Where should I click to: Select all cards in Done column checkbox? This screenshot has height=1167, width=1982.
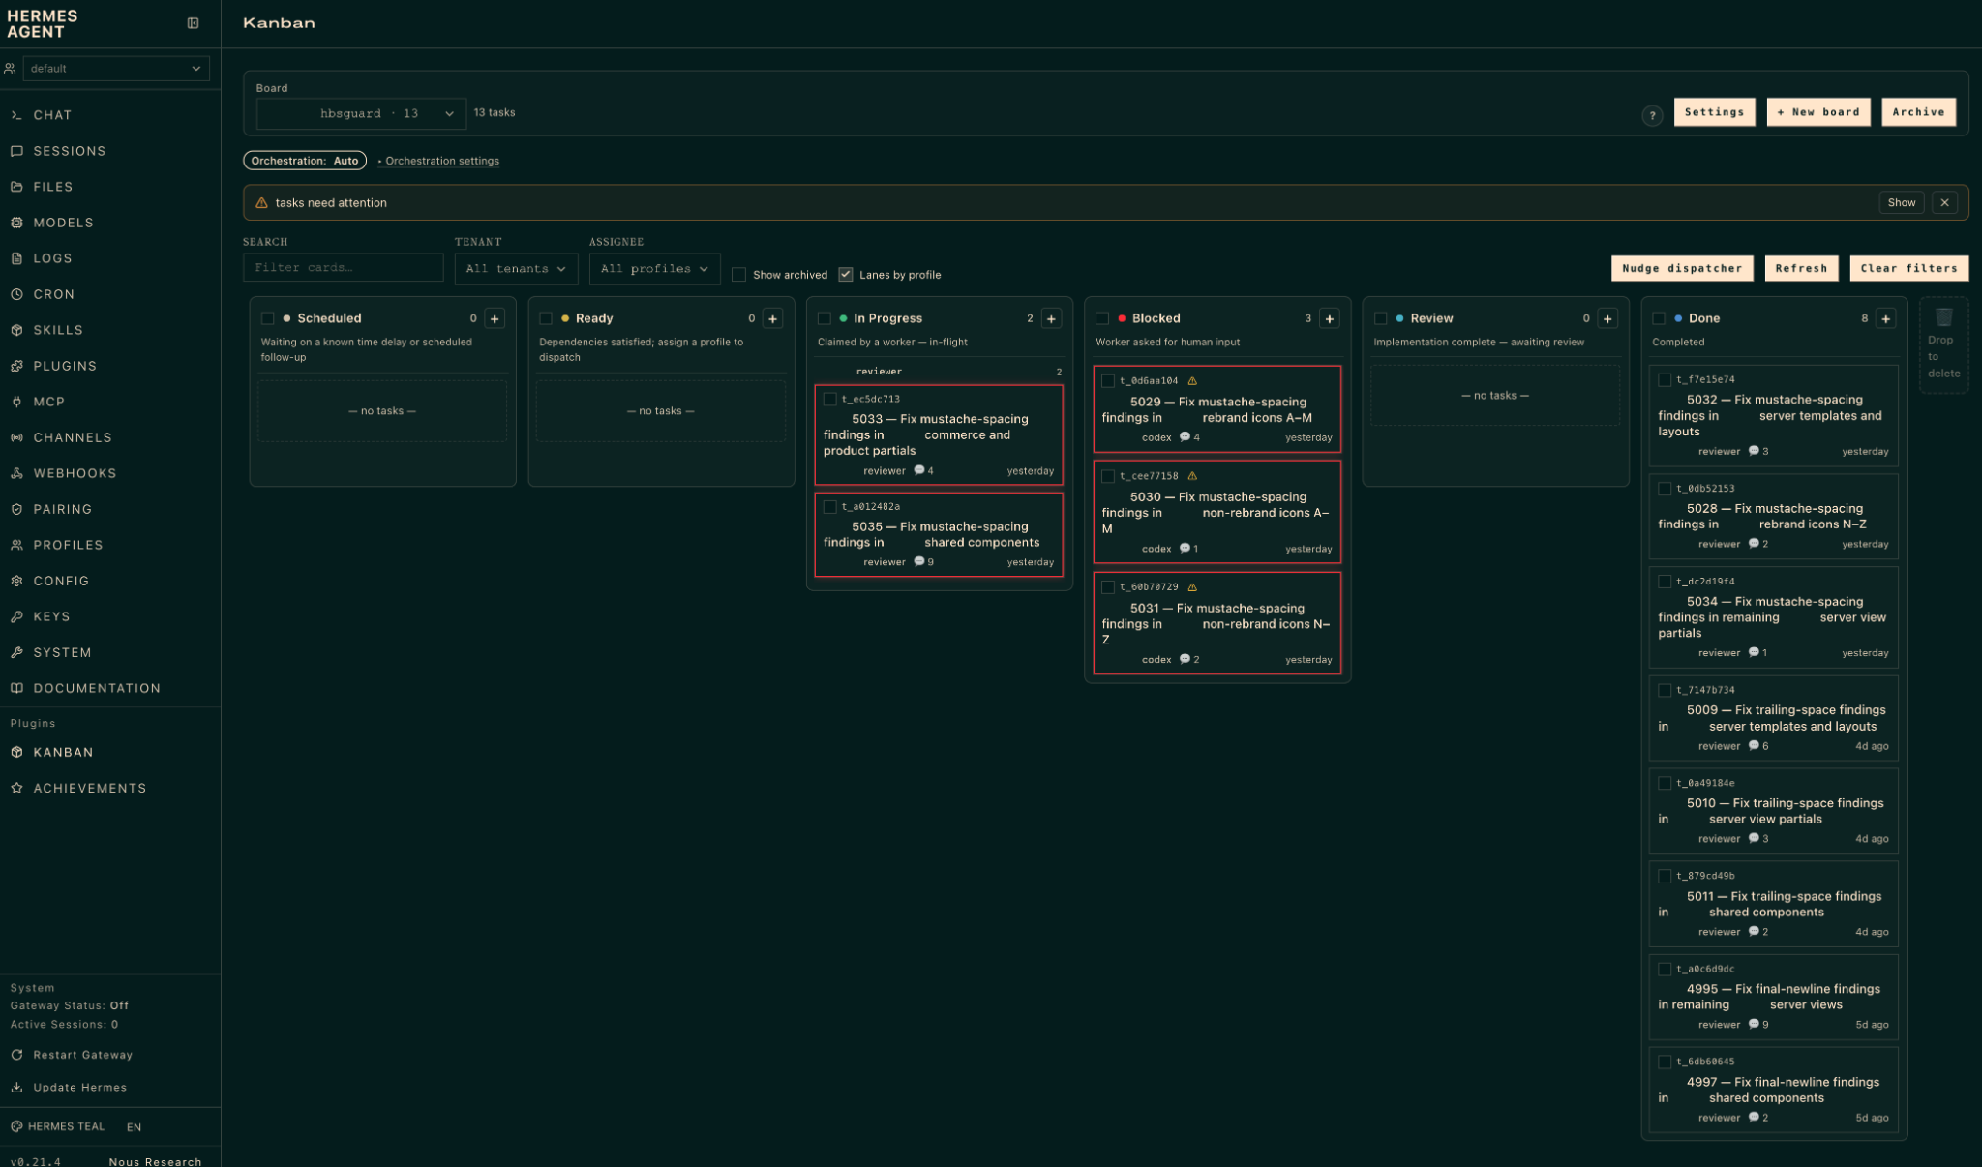1659,318
